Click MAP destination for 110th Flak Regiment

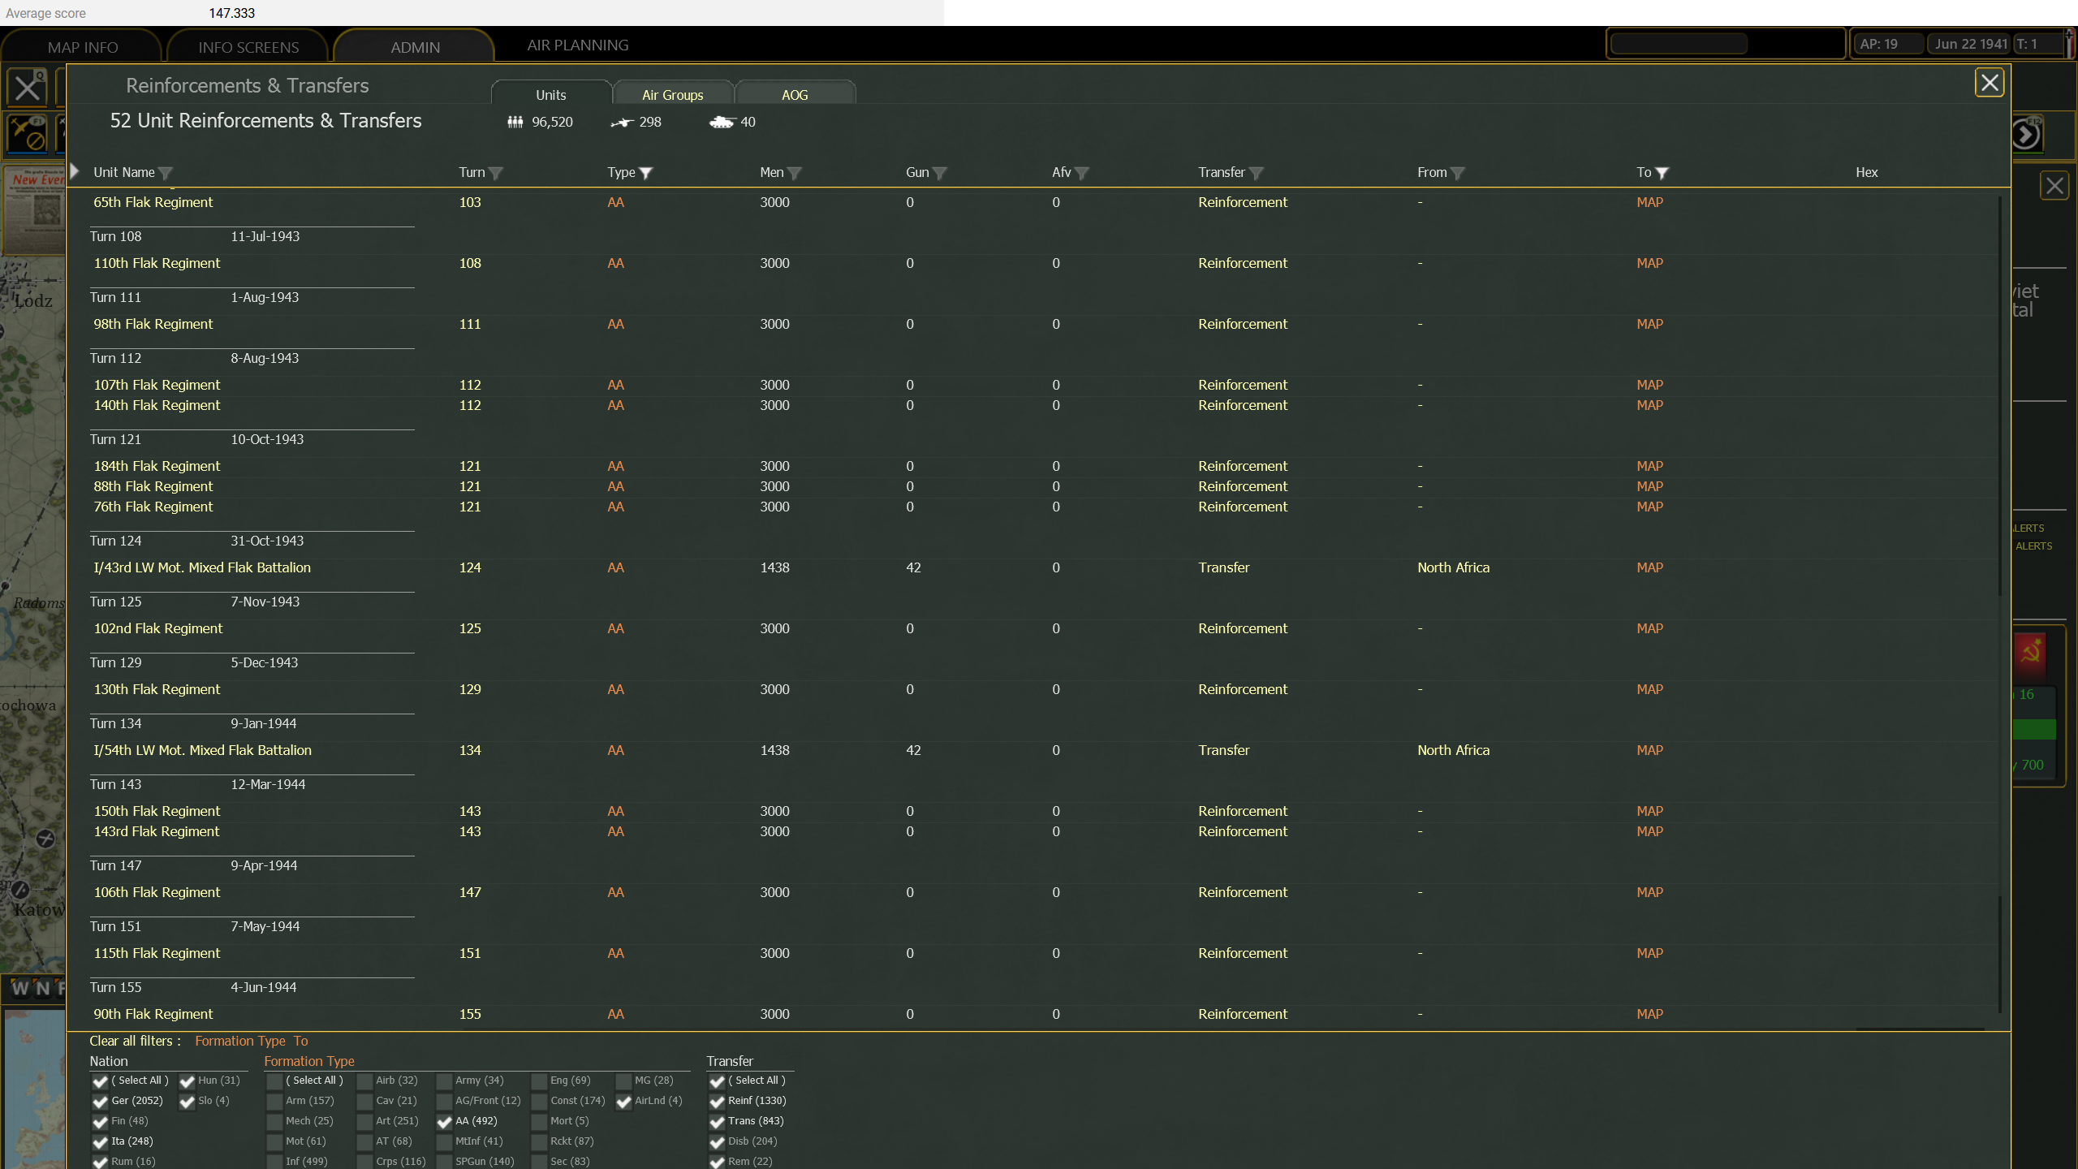[1649, 263]
